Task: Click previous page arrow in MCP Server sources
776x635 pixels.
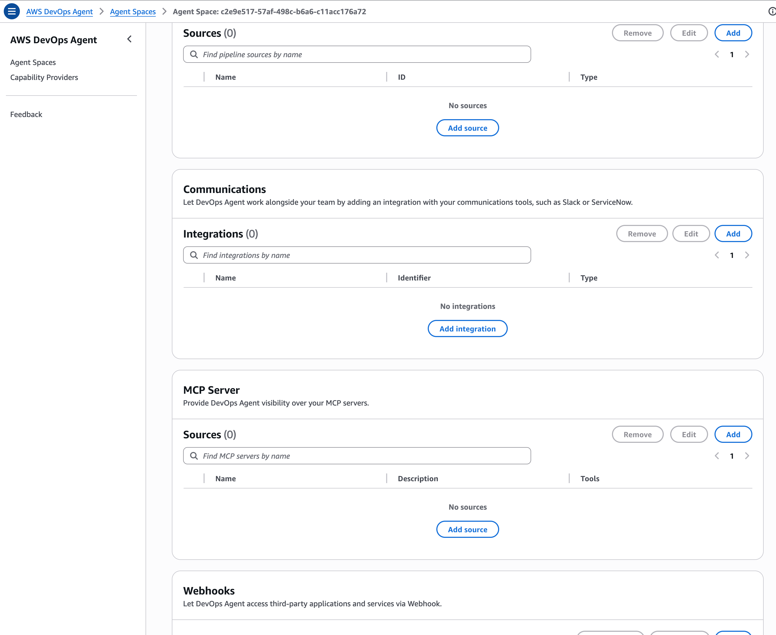Action: click(x=717, y=456)
